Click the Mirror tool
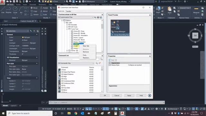 click(x=44, y=11)
